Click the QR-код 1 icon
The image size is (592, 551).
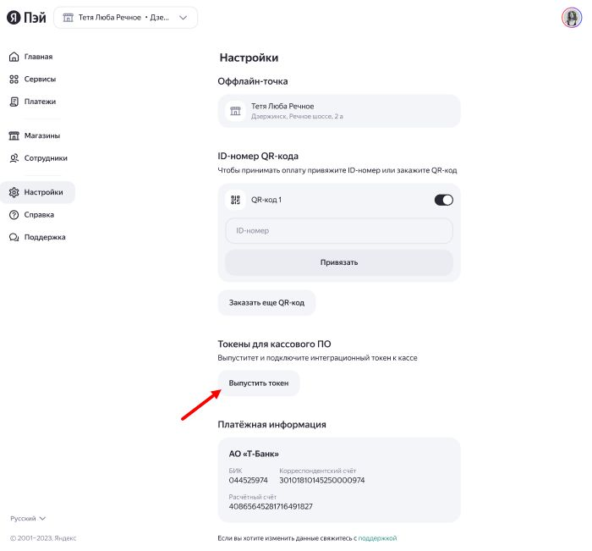click(236, 200)
